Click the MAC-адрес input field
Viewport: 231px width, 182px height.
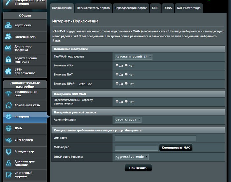coord(136,148)
